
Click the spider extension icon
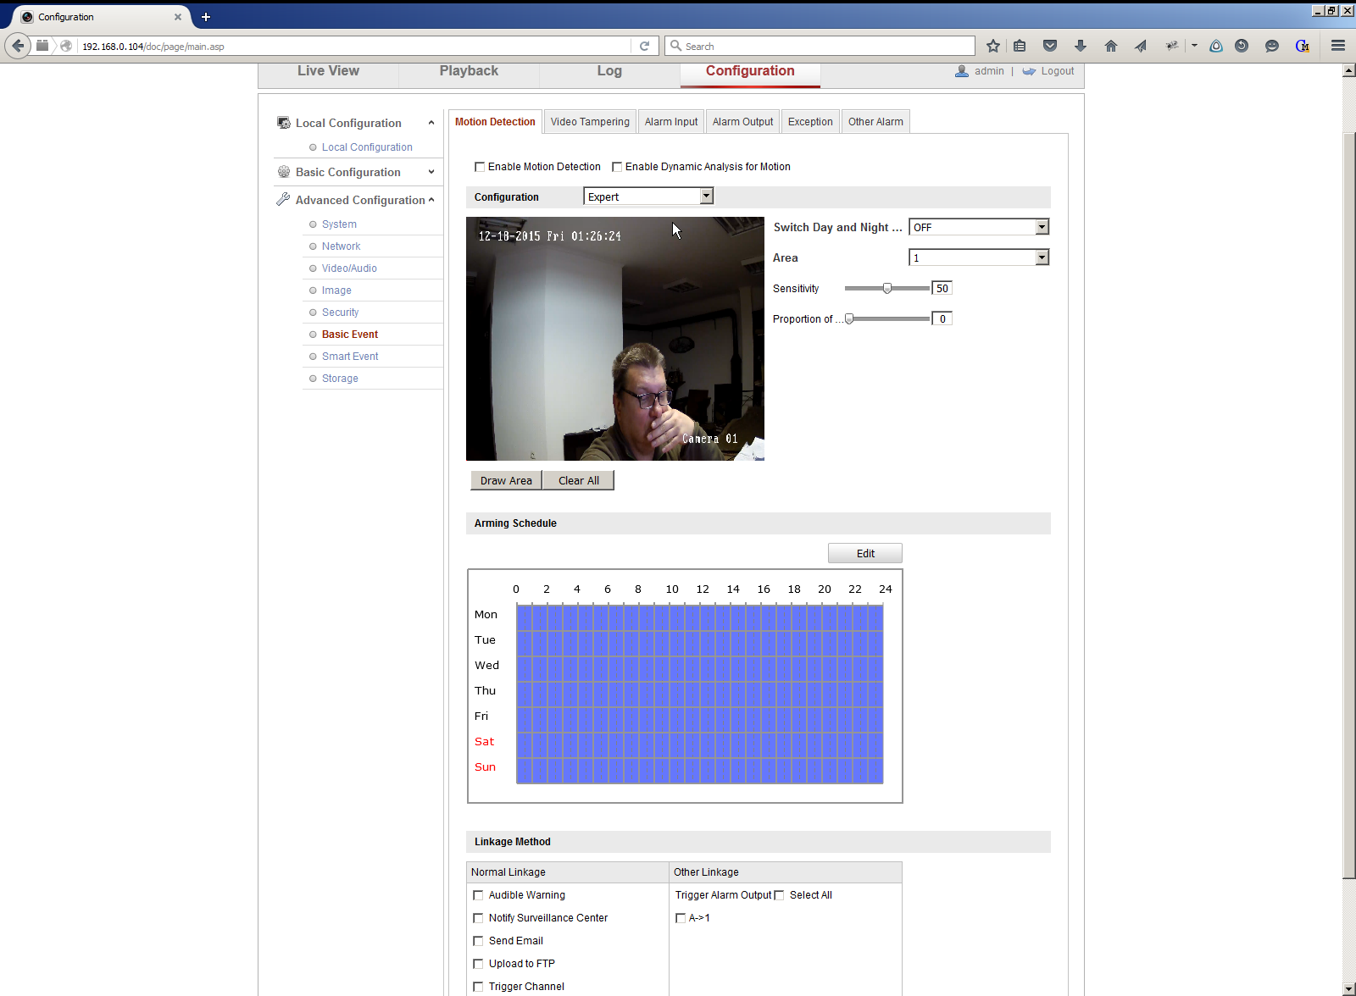[x=1172, y=46]
